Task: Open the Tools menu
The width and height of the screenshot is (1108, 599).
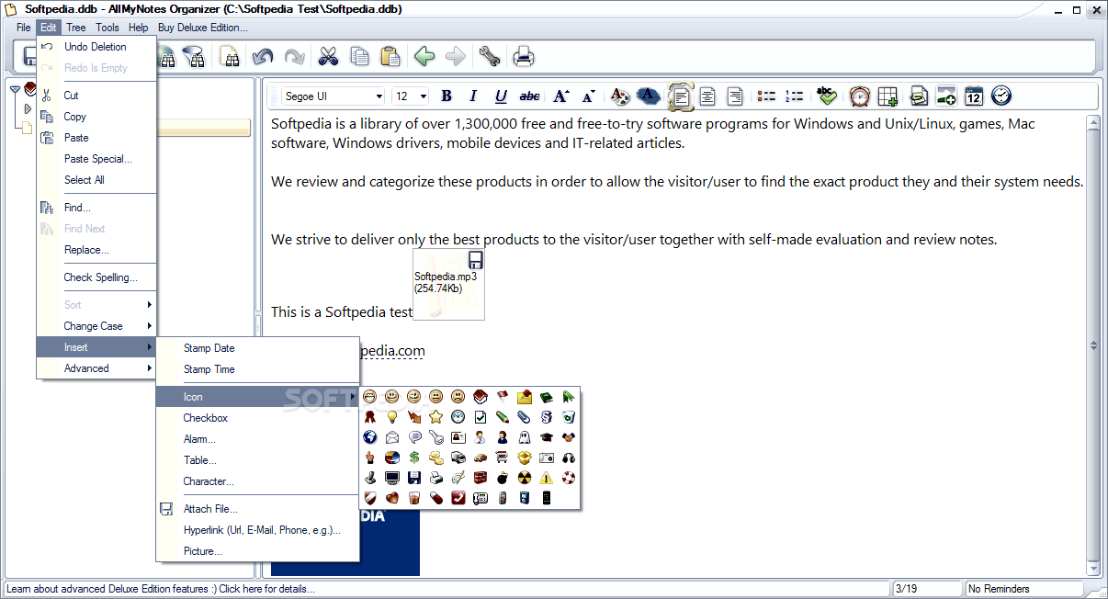Action: click(107, 28)
